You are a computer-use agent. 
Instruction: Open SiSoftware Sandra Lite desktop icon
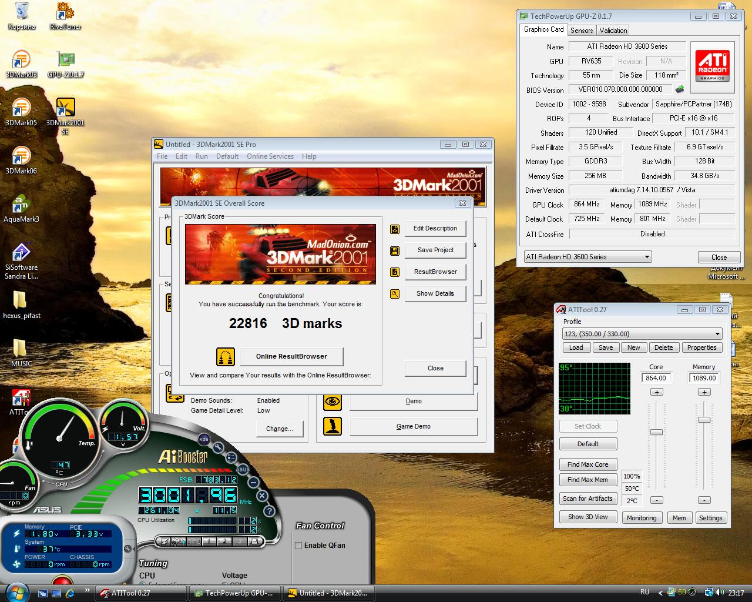(21, 261)
